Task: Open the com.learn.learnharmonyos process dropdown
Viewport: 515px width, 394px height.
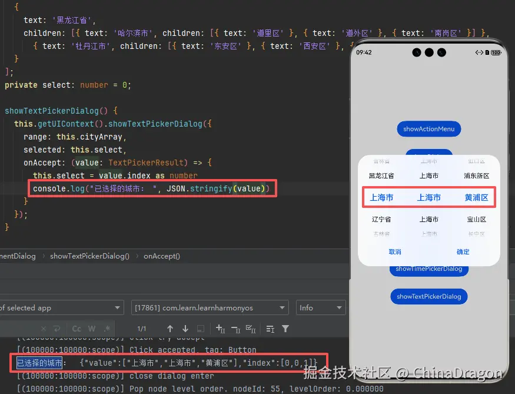Action: pos(210,308)
